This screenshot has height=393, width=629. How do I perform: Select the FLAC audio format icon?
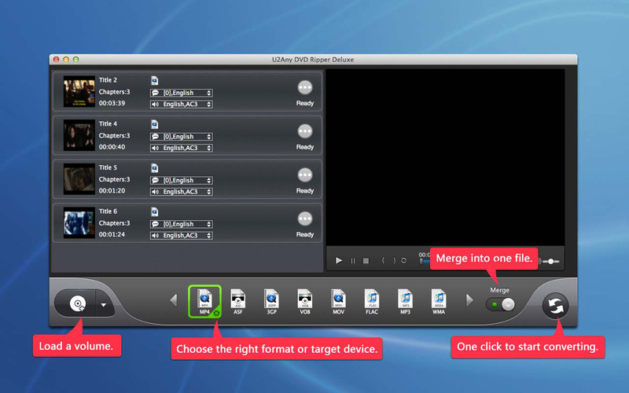pyautogui.click(x=372, y=302)
